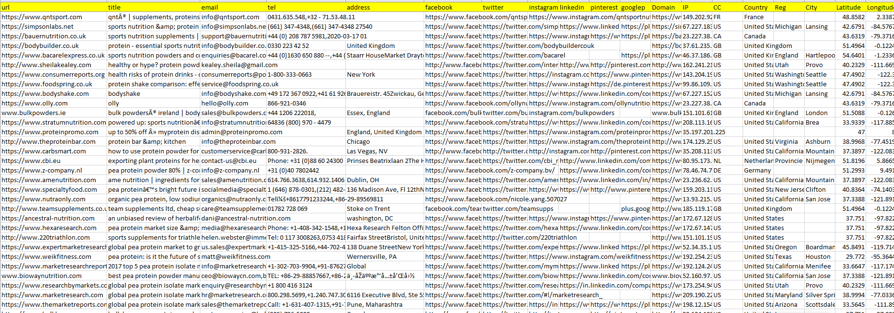Select the http://www.sheilakealey.com url cell
The width and height of the screenshot is (894, 313).
click(x=53, y=65)
